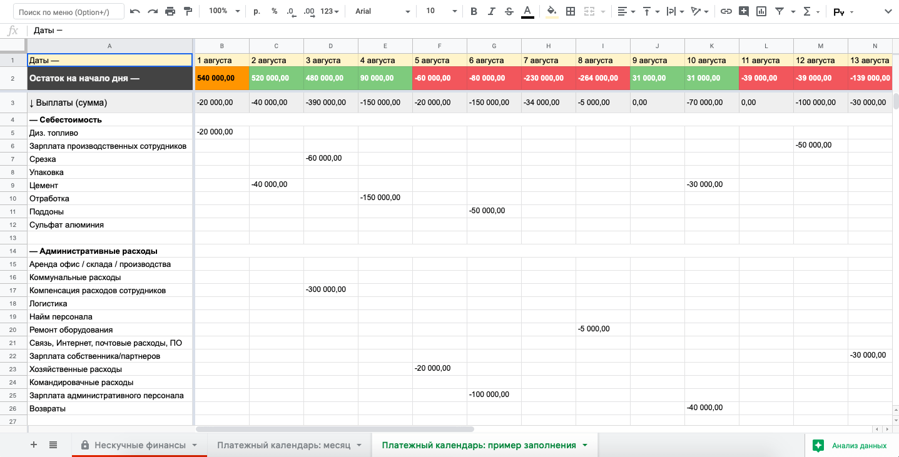
Task: Add a comment via toolbar icon
Action: click(743, 11)
